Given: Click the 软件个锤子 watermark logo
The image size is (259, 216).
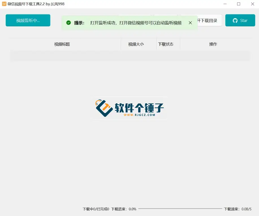Looking at the screenshot, I should [129, 108].
